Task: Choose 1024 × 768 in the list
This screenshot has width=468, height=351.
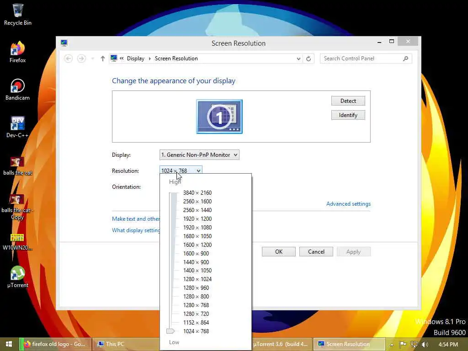Action: click(x=196, y=331)
